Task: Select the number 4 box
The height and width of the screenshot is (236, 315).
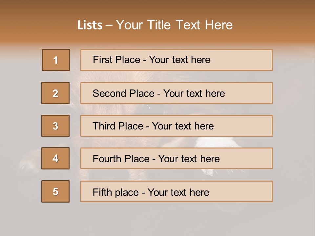Action: (x=55, y=158)
